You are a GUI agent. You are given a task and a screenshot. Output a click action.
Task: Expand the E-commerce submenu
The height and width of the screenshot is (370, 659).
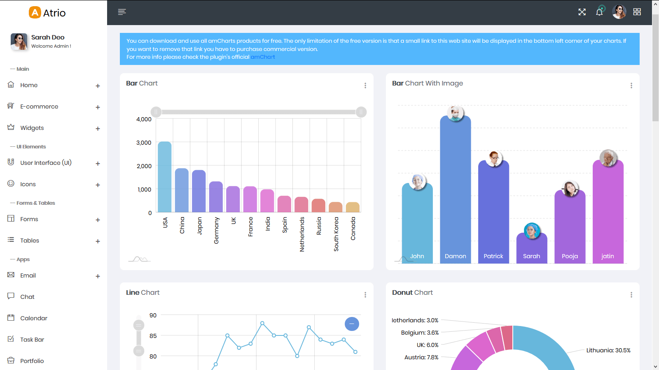click(98, 107)
